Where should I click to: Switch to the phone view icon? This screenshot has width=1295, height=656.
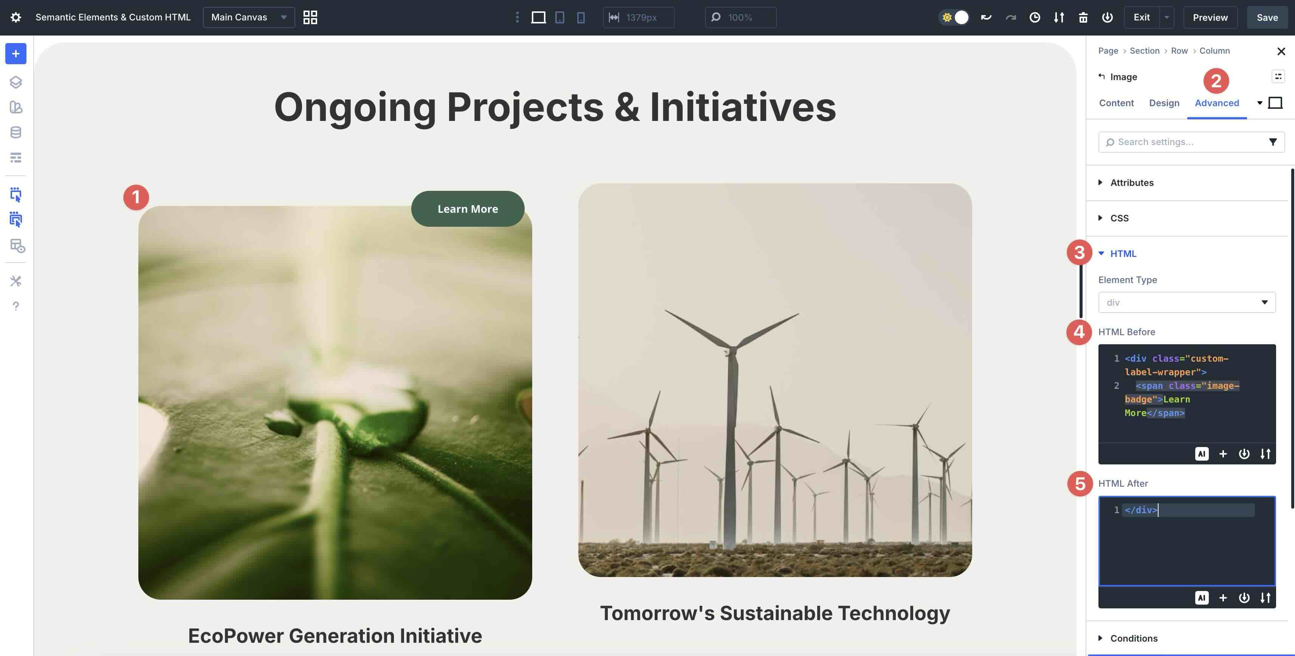(581, 18)
